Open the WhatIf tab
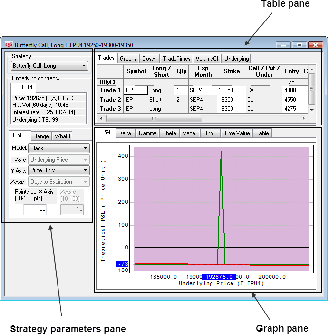 (62, 136)
